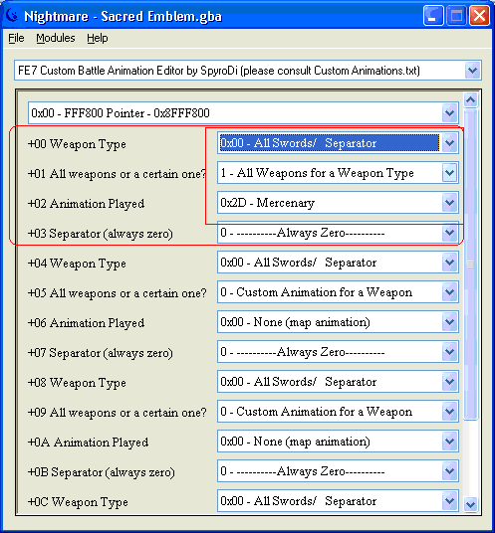This screenshot has width=495, height=533.
Task: Open the +06 Animation Played dropdown arrow
Action: pyautogui.click(x=450, y=322)
